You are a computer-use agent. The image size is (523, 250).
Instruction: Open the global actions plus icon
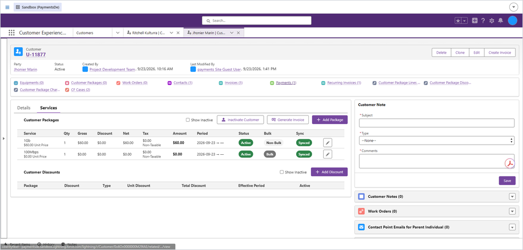[475, 21]
